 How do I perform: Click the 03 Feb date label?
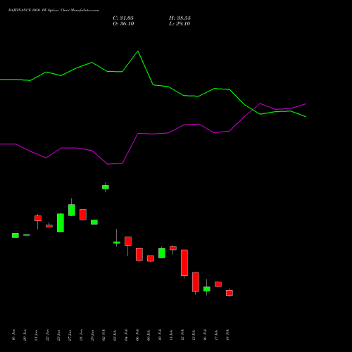[x=115, y=335]
